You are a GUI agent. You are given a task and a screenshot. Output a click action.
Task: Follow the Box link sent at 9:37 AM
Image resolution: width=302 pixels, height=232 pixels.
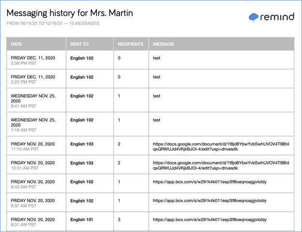[x=210, y=201]
